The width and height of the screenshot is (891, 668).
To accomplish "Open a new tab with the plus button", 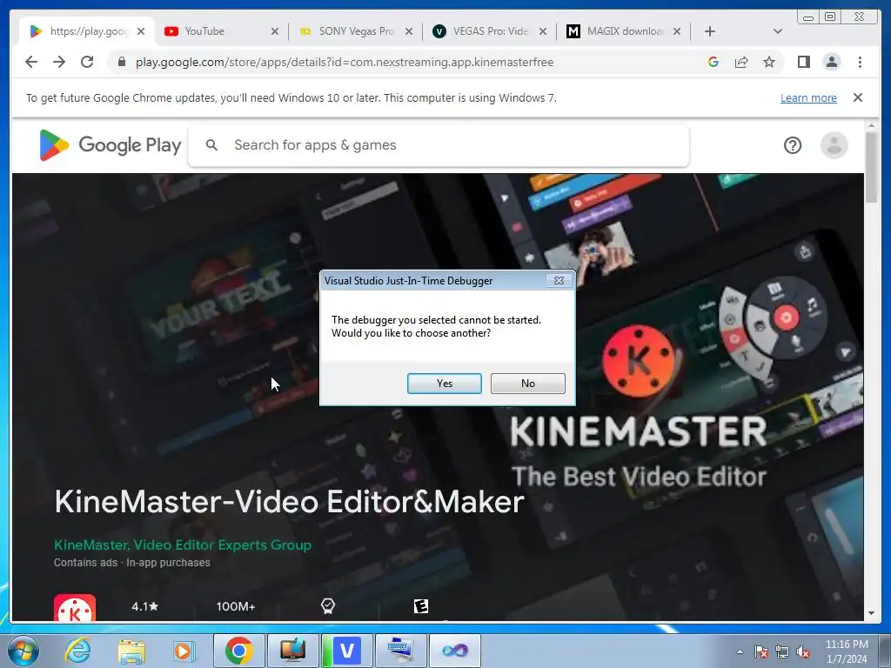I will click(710, 31).
